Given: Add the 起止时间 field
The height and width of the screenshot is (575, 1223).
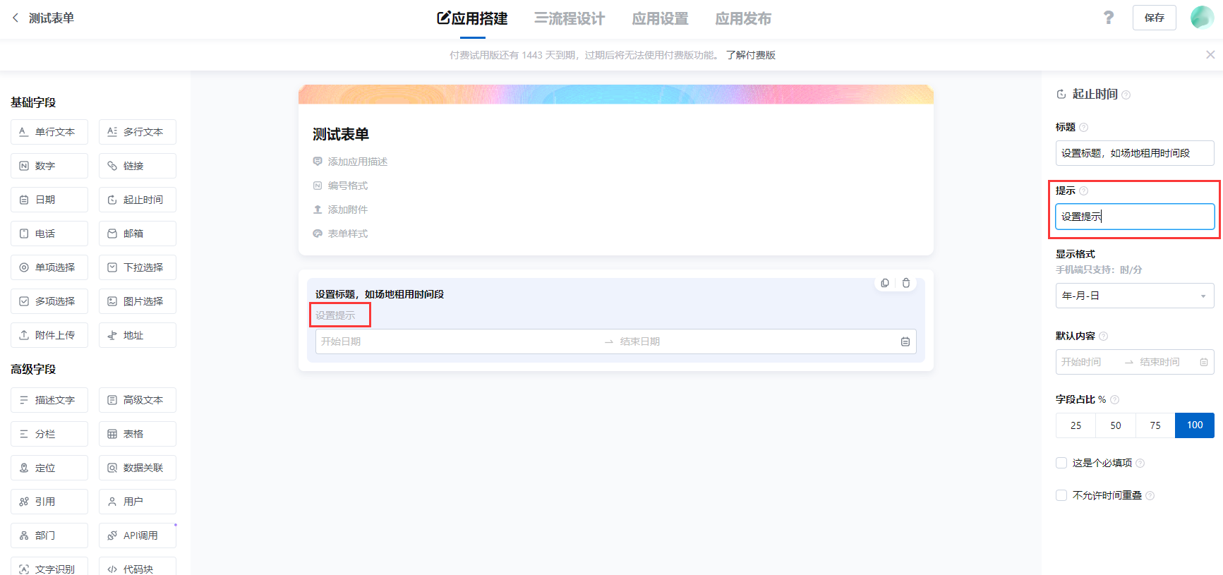Looking at the screenshot, I should [138, 200].
